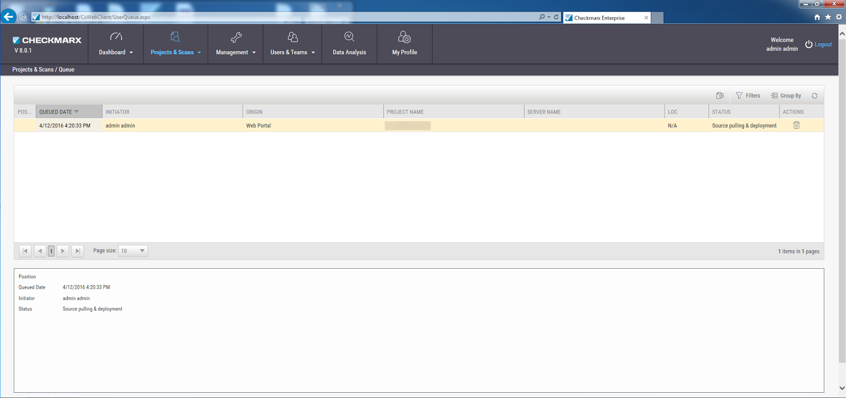Open the Dashboard menu

click(x=116, y=44)
